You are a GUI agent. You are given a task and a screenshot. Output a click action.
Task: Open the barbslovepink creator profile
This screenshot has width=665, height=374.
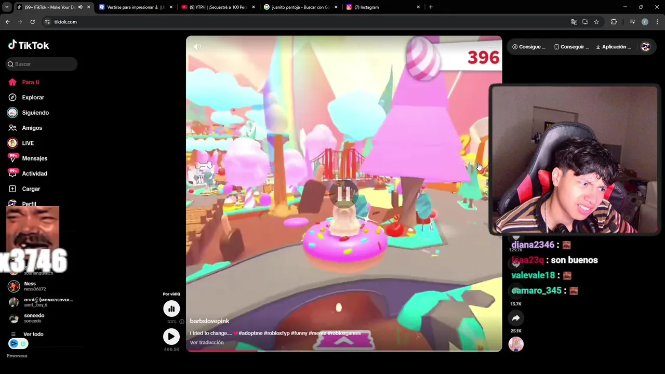click(x=209, y=321)
